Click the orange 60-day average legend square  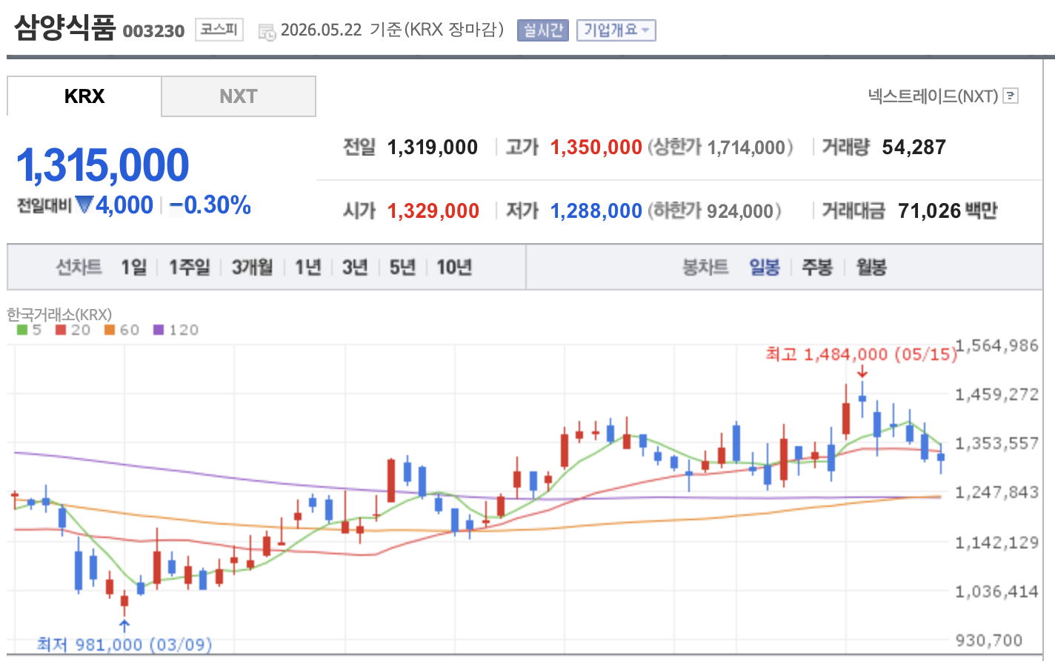(x=110, y=330)
